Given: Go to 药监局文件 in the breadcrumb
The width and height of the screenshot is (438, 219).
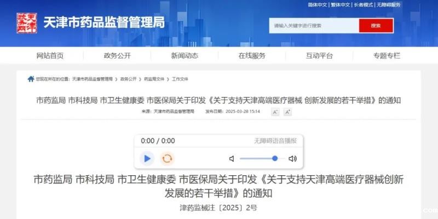Looking at the screenshot, I should (154, 79).
